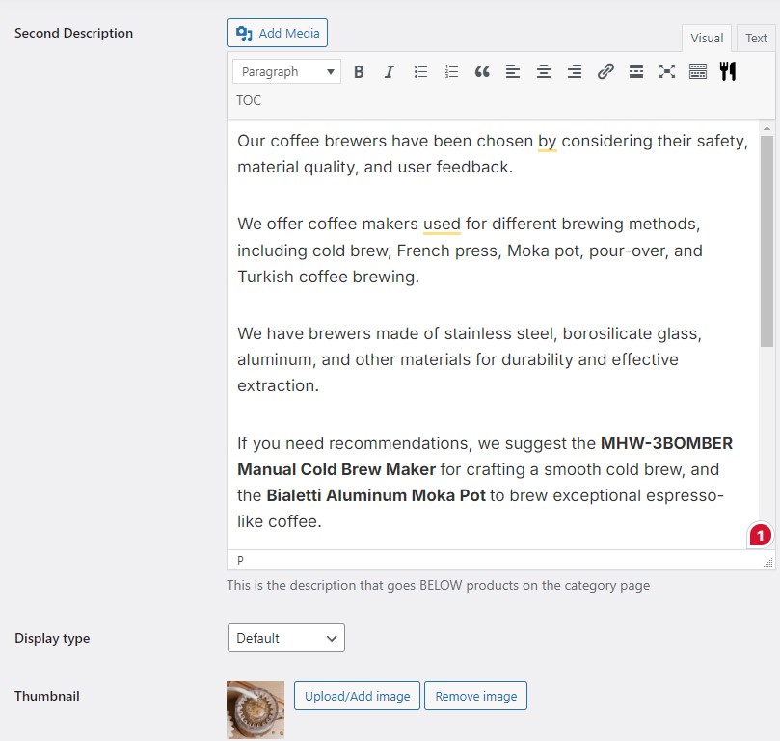Screen dimensions: 780x741
Task: Select the Visual editing tab
Action: click(706, 38)
